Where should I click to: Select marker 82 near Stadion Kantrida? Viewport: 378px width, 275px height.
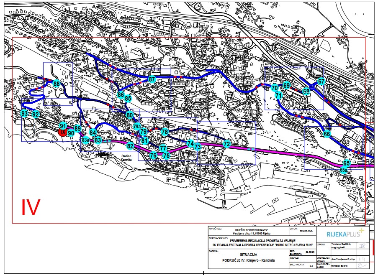(x=131, y=146)
